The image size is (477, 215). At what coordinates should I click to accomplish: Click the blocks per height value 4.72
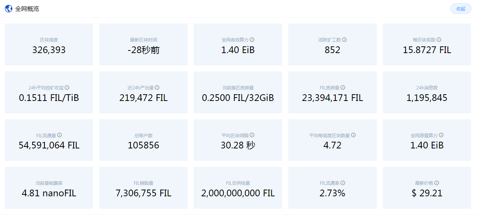[x=332, y=145]
